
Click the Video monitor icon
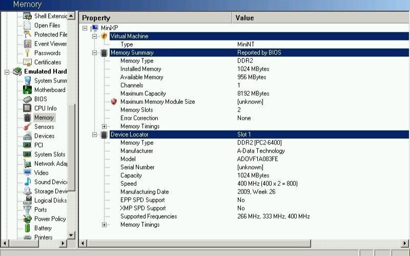click(28, 173)
